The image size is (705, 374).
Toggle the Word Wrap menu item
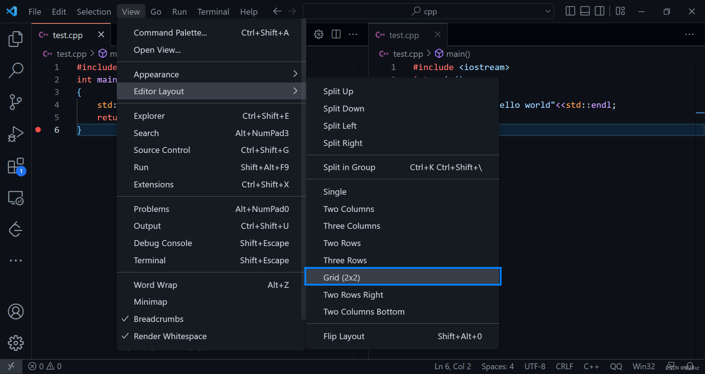pyautogui.click(x=211, y=285)
